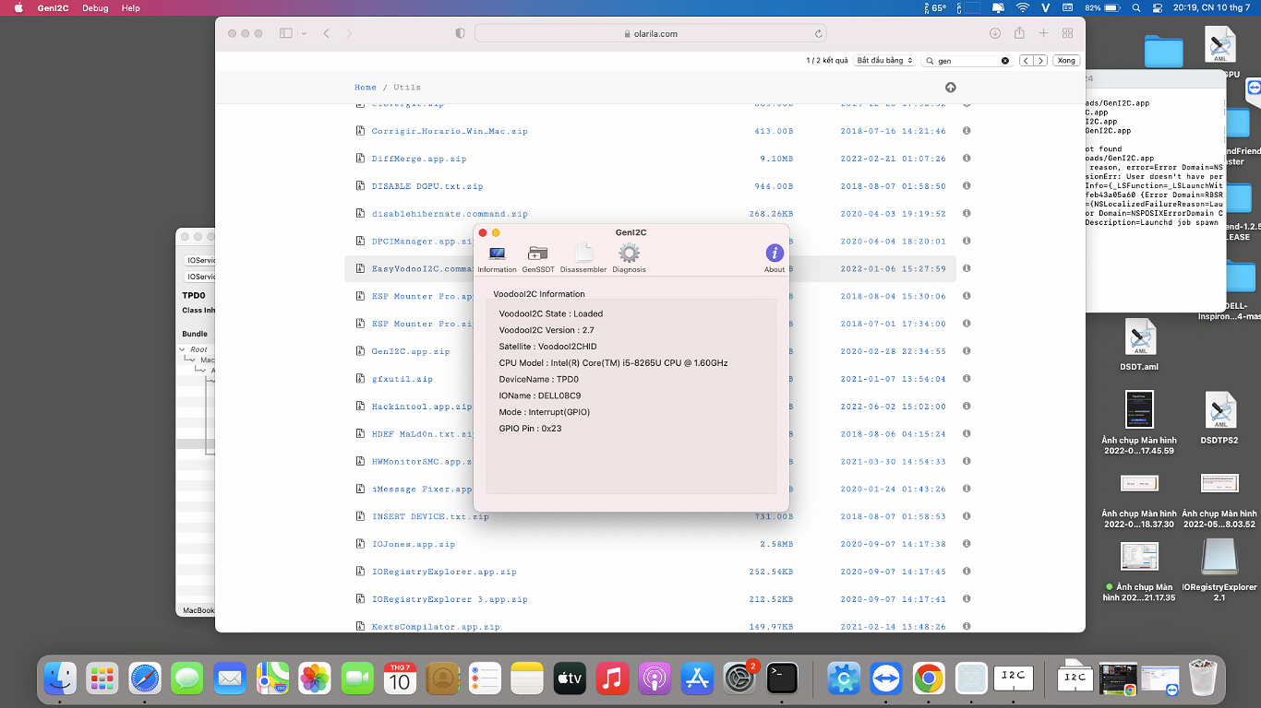This screenshot has width=1261, height=708.
Task: Collapse the Root tree node
Action: pos(183,349)
